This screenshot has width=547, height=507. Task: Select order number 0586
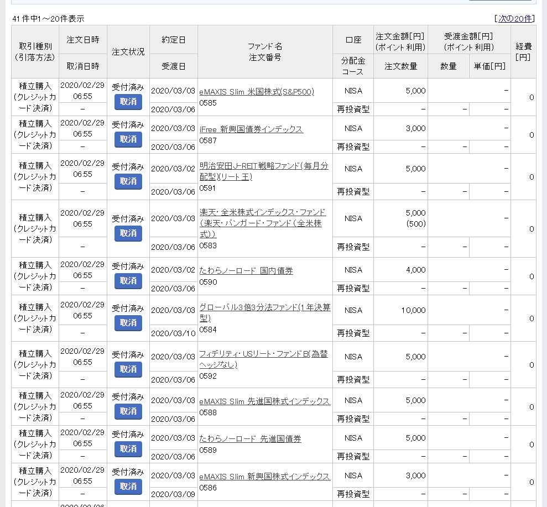tap(208, 488)
